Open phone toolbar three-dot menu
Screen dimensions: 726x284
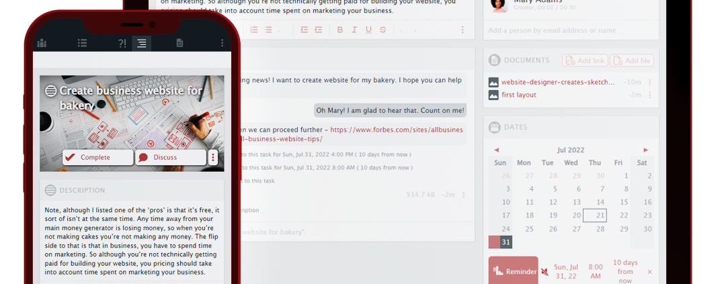(223, 44)
